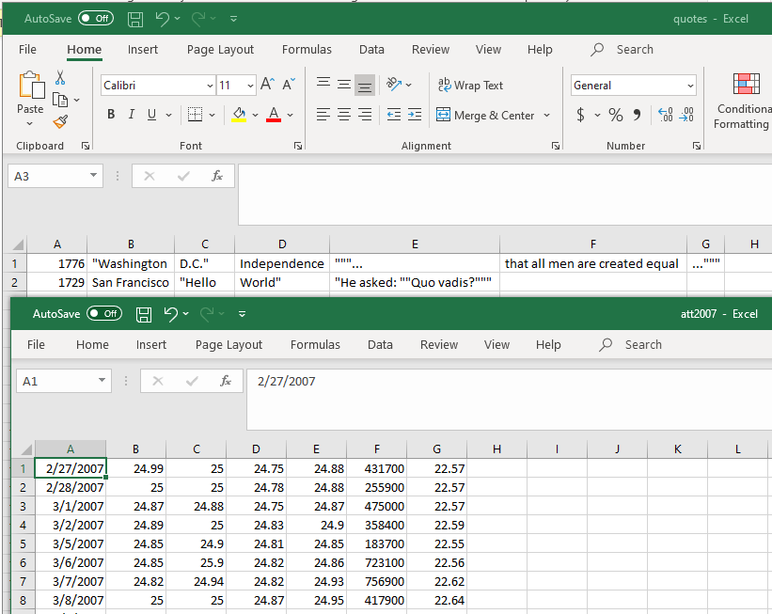Click the Percent Style icon
772x614 pixels.
[616, 115]
